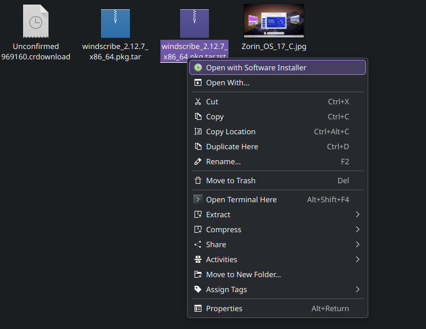Image resolution: width=426 pixels, height=329 pixels.
Task: Click the Copy Location icon
Action: (x=198, y=131)
